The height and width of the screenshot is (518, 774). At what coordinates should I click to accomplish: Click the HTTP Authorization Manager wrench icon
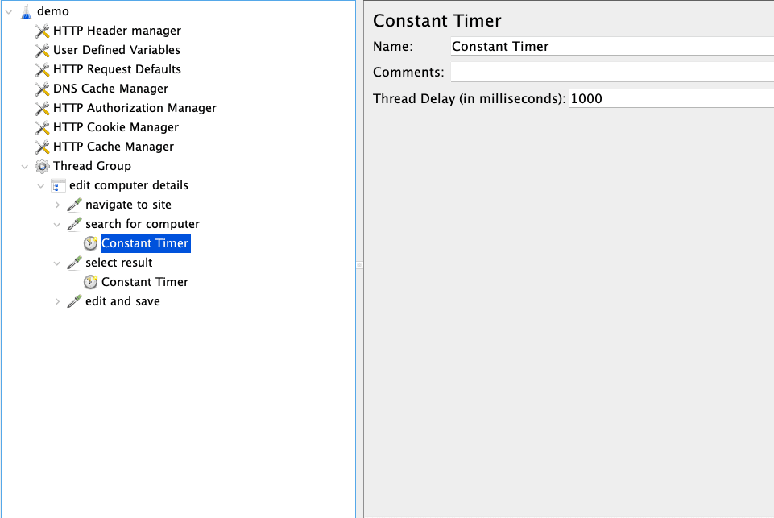(x=43, y=108)
